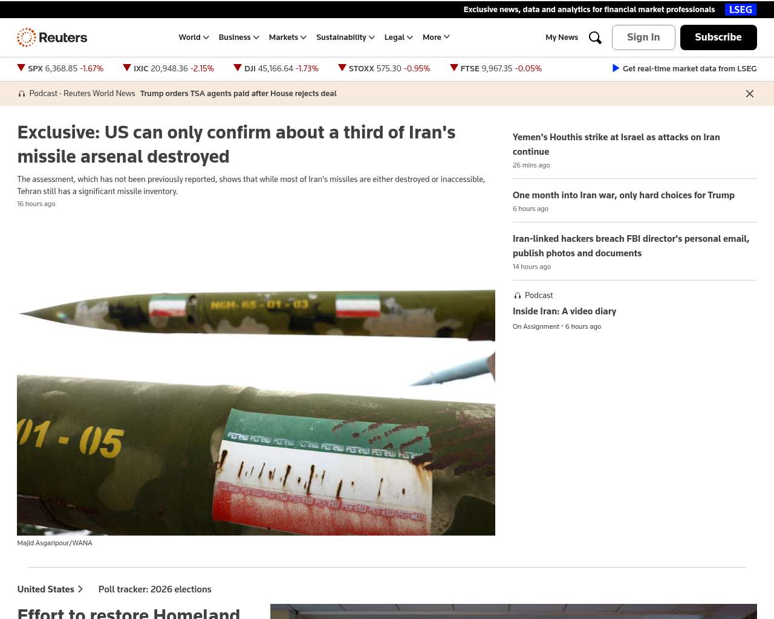The image size is (774, 619).
Task: Click the Sign In button
Action: (x=643, y=37)
